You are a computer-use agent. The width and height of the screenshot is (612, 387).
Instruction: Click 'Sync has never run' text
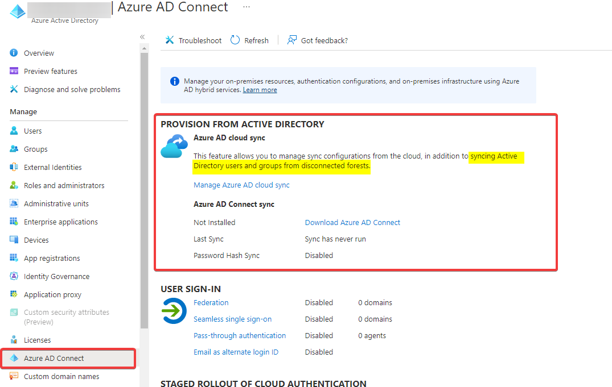tap(335, 239)
